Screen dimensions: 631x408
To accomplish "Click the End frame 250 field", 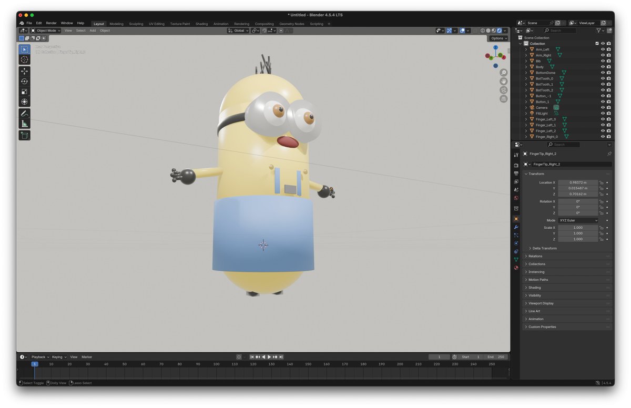I will pos(496,357).
